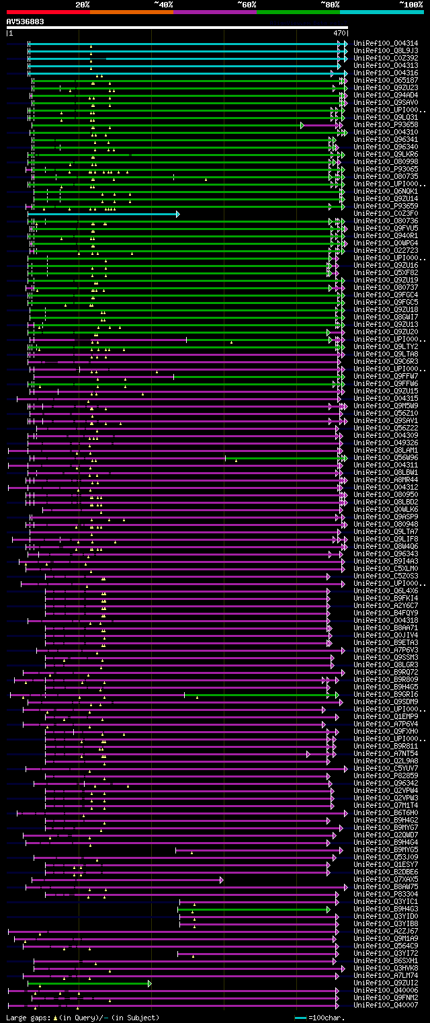Click the UniRef100_Q9LKR6 label

(386, 155)
